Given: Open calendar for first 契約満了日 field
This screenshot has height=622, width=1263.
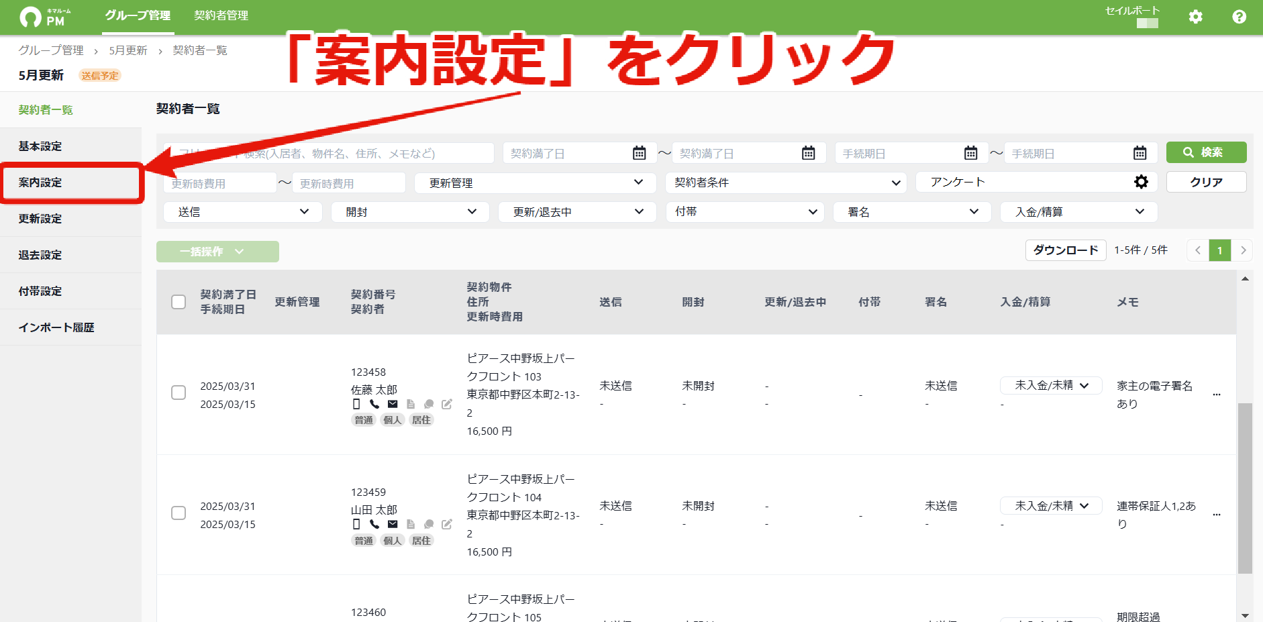Looking at the screenshot, I should [639, 153].
